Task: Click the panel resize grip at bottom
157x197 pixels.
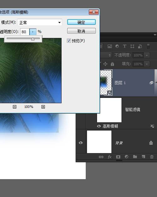Action: pos(119,161)
